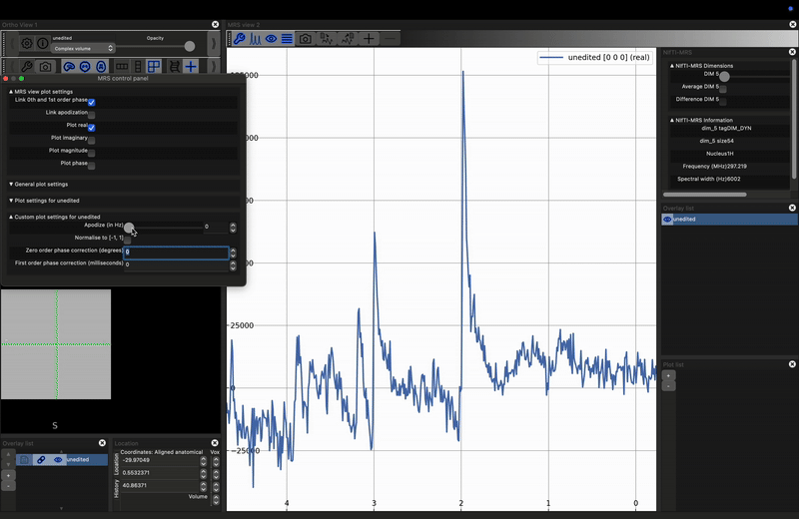Open MRS view settings wrench icon

(x=239, y=39)
